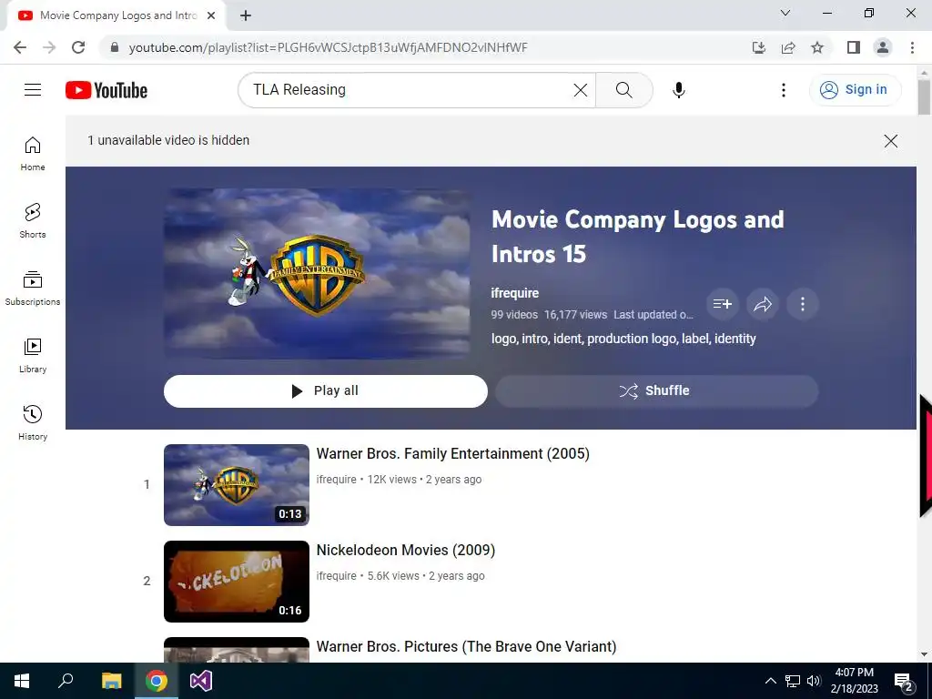
Task: Open Shorts from the sidebar
Action: pyautogui.click(x=33, y=220)
